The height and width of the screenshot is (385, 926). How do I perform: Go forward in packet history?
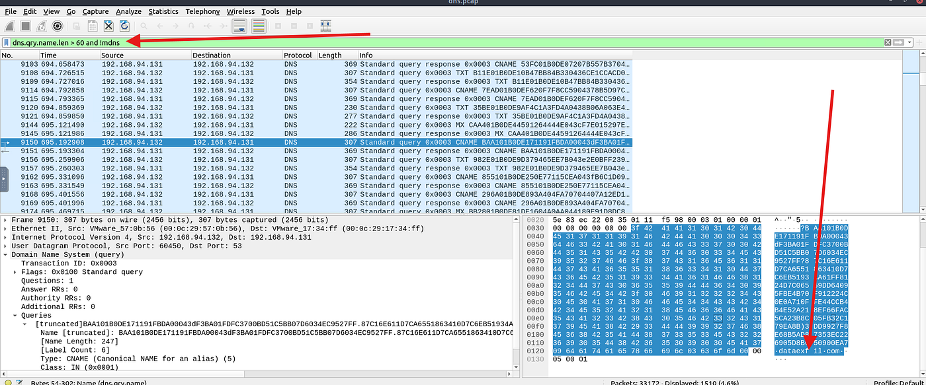[x=175, y=26]
